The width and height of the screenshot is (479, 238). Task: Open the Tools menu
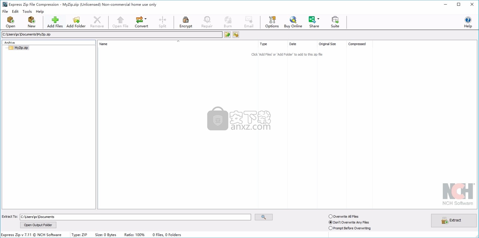point(27,11)
